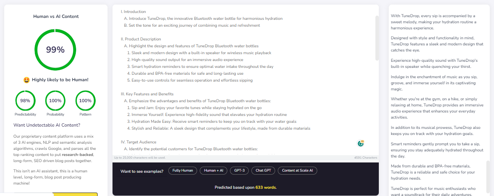The image size is (494, 196).
Task: Click paragraph 'Designed with style and functionality'
Action: pyautogui.click(x=437, y=44)
